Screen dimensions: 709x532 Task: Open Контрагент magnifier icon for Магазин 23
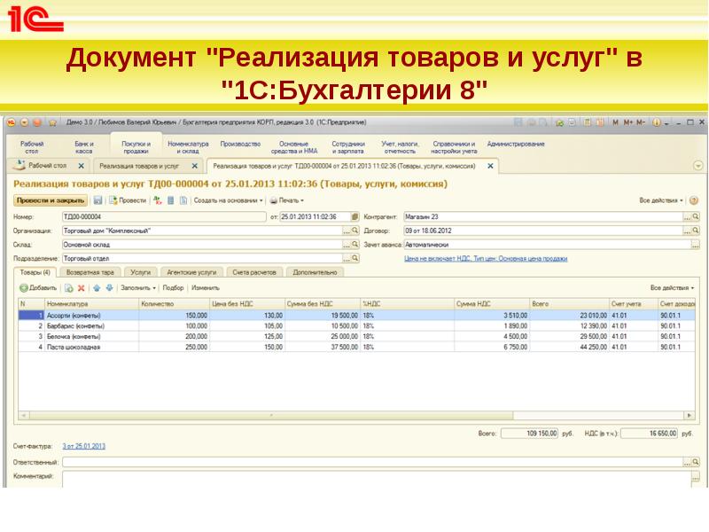[696, 216]
